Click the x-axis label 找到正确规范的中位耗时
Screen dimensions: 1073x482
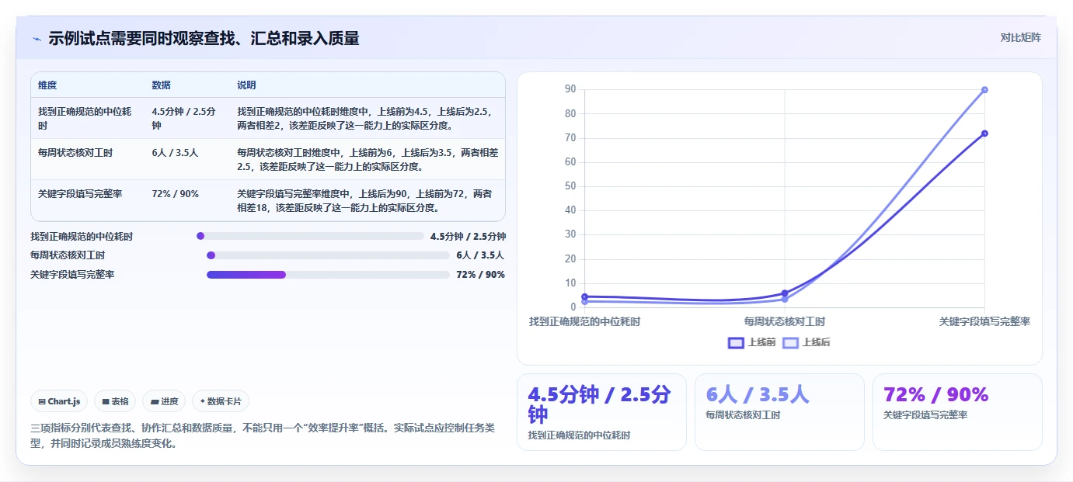(x=584, y=321)
